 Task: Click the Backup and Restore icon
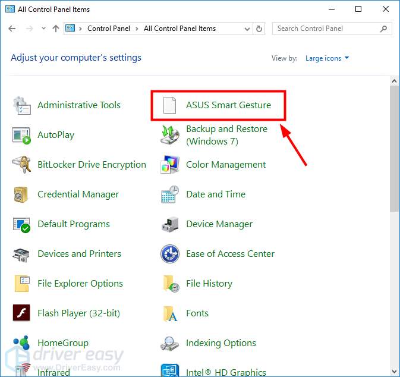(x=170, y=134)
